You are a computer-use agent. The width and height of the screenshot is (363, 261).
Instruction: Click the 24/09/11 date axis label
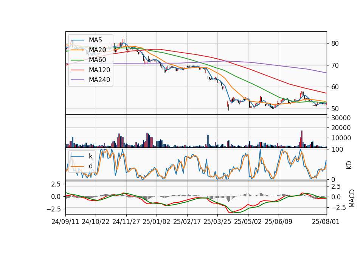pos(65,222)
